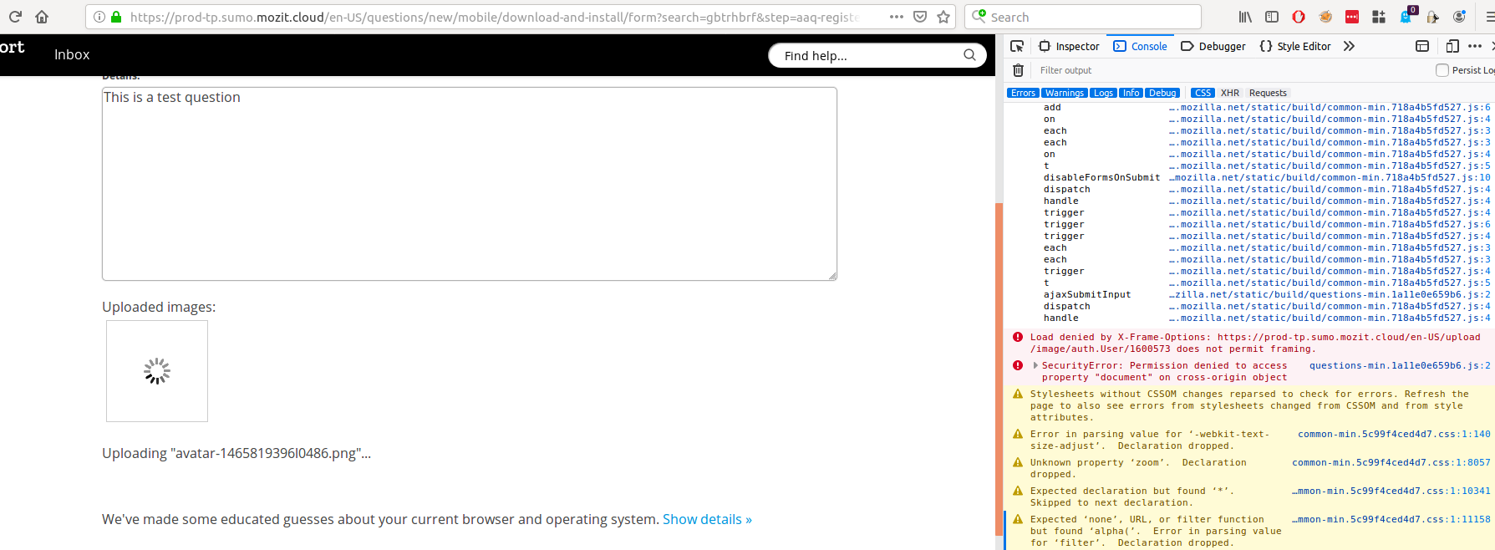Click the padlock extension icon

tap(1432, 17)
